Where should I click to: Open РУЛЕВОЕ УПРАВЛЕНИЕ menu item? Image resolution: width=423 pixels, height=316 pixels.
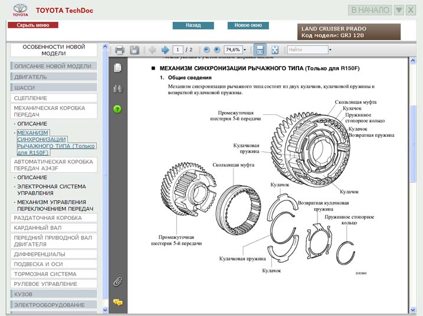[x=54, y=284]
